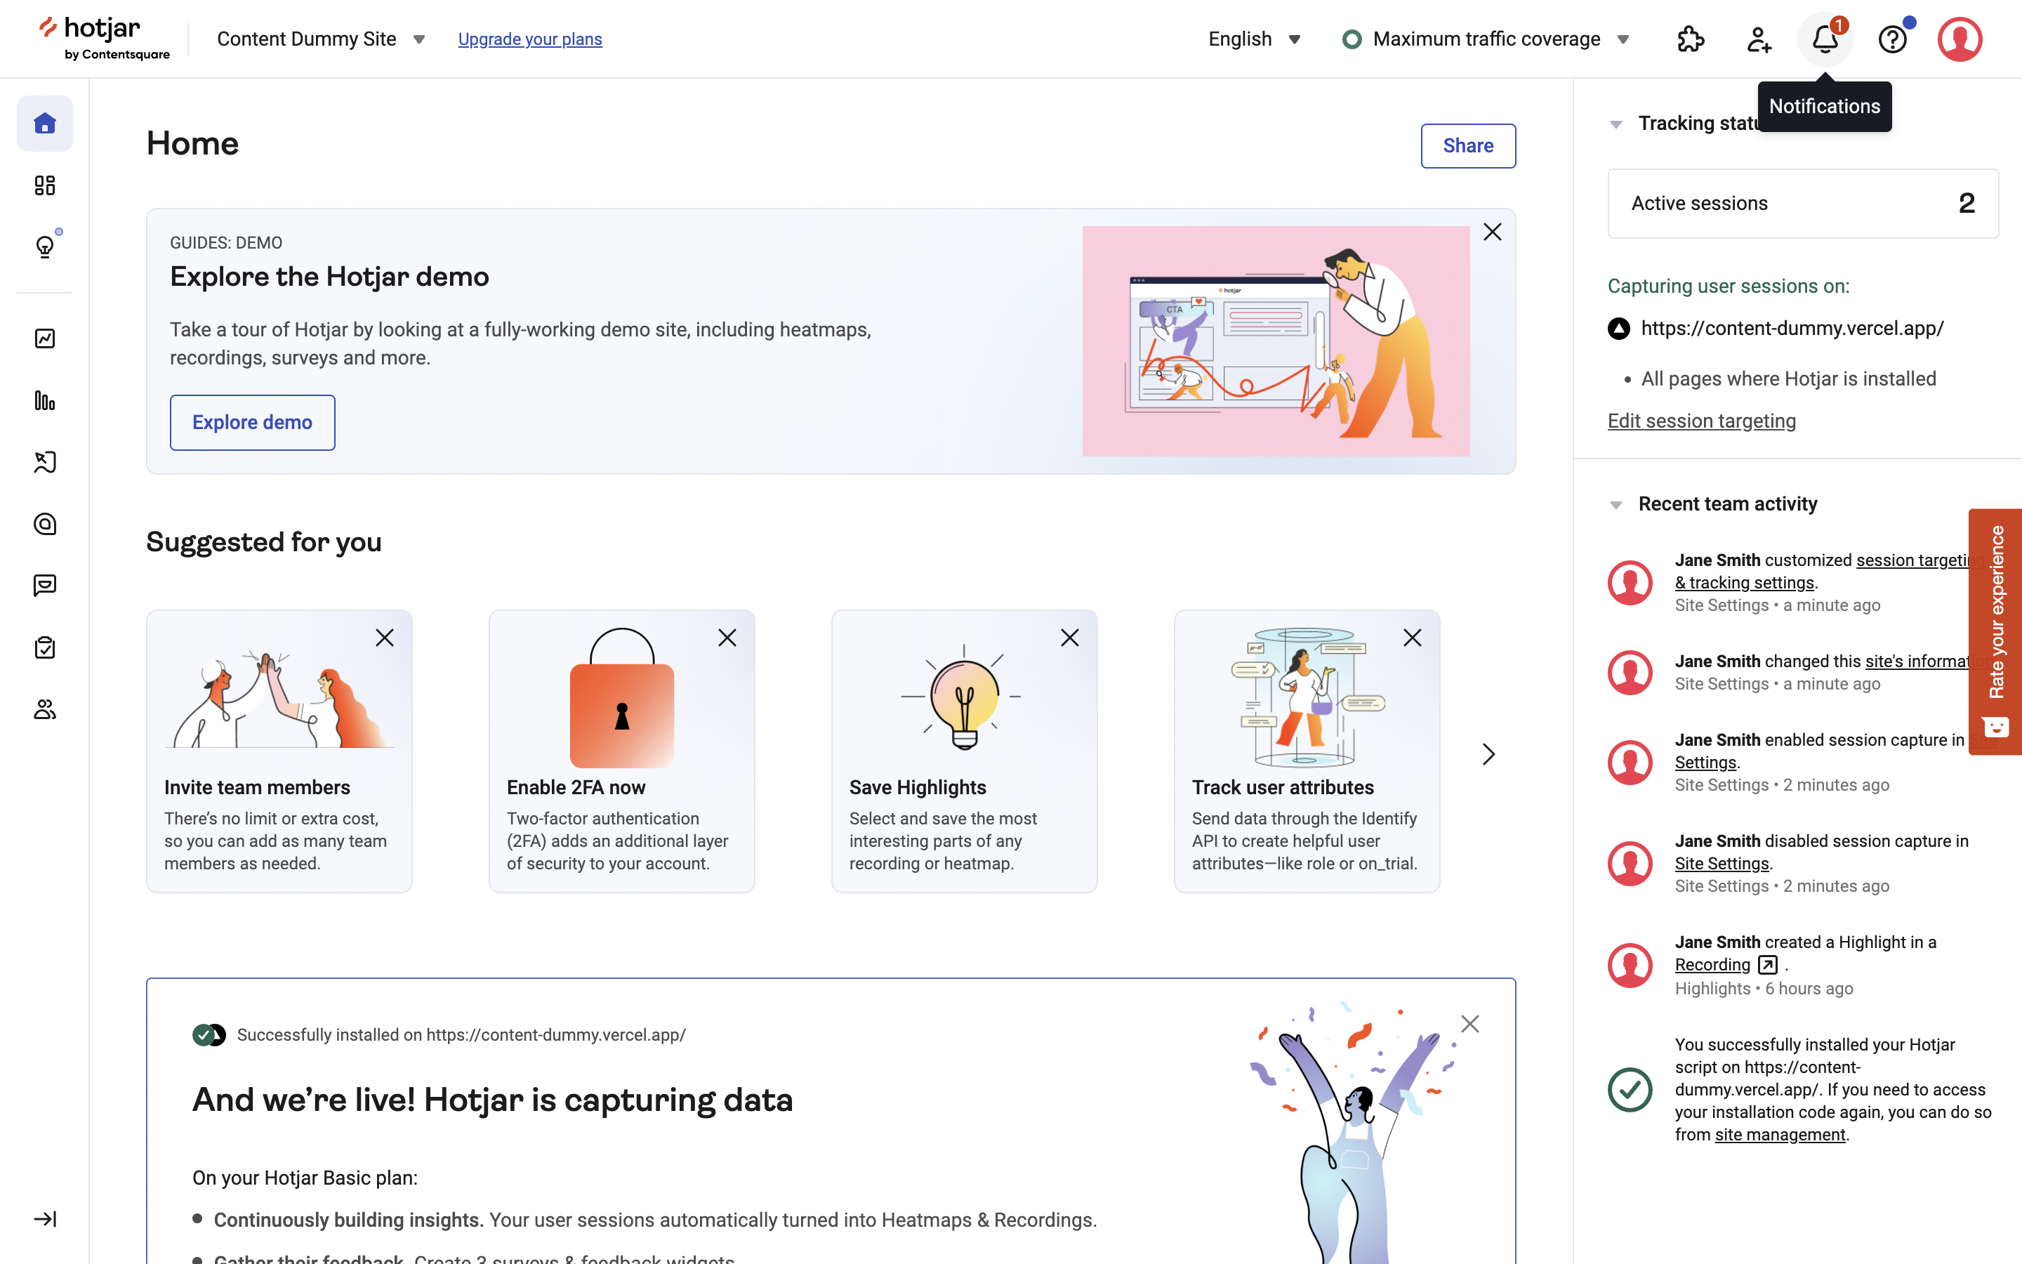Close the Explore the Hotjar demo guide

coord(1492,232)
